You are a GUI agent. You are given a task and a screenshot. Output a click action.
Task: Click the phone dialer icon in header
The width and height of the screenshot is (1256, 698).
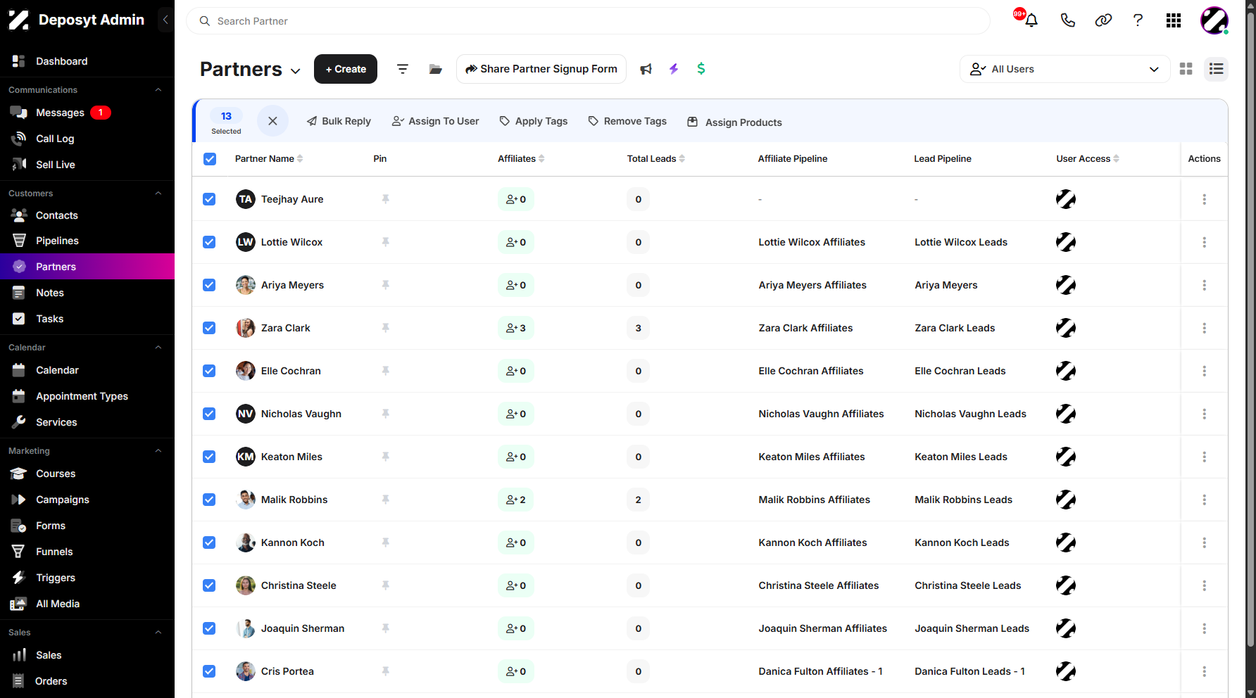1068,20
